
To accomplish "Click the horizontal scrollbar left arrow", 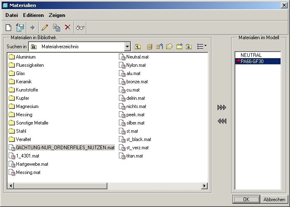I will 11,186.
